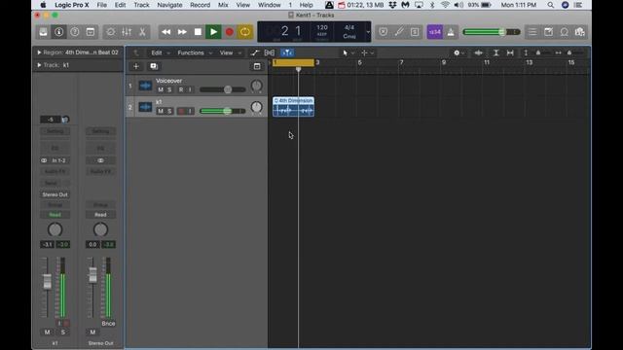Open the Library panel button
This screenshot has height=350, width=623.
(x=43, y=32)
